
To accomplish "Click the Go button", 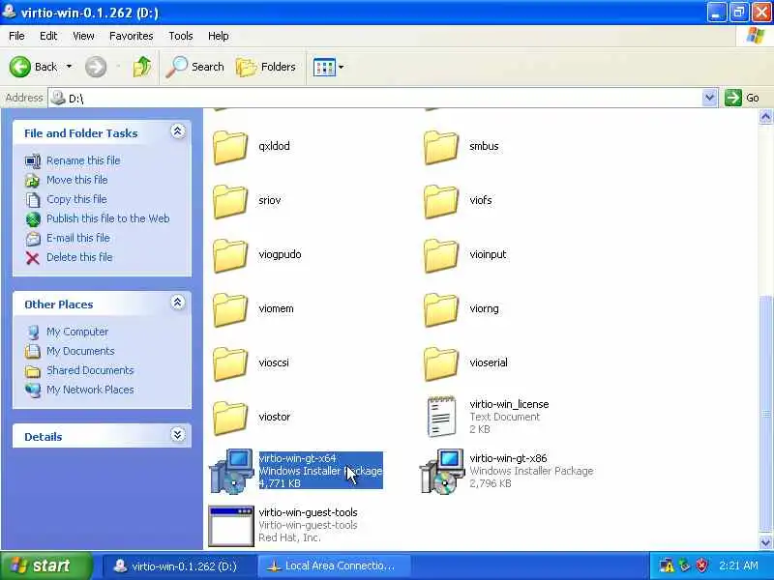I will 742,98.
